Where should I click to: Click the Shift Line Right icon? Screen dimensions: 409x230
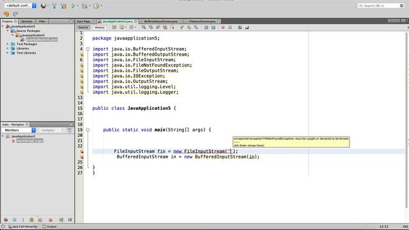[x=213, y=27]
